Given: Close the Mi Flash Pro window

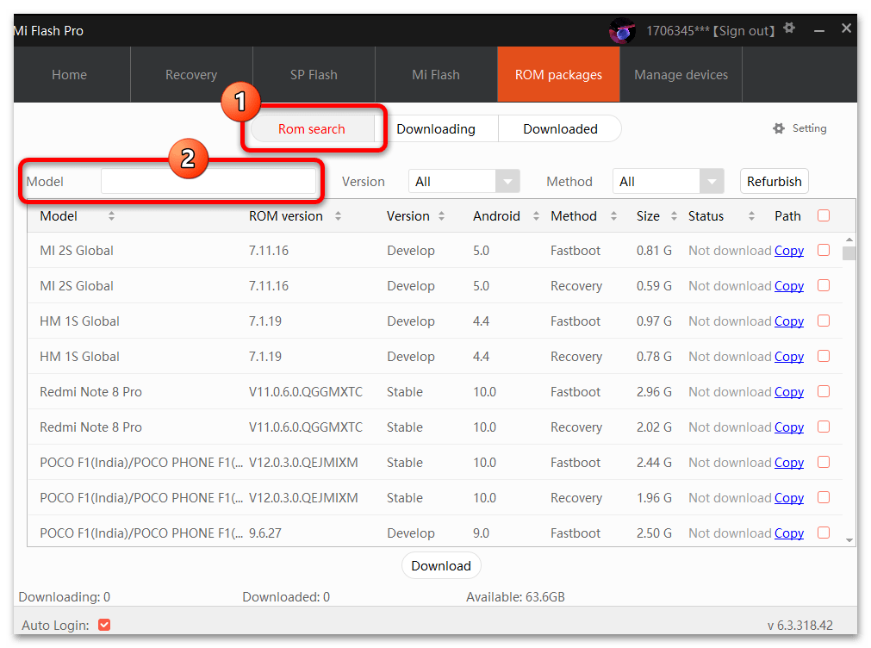Looking at the screenshot, I should 846,28.
